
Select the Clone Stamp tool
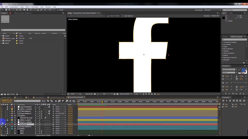click(x=38, y=10)
